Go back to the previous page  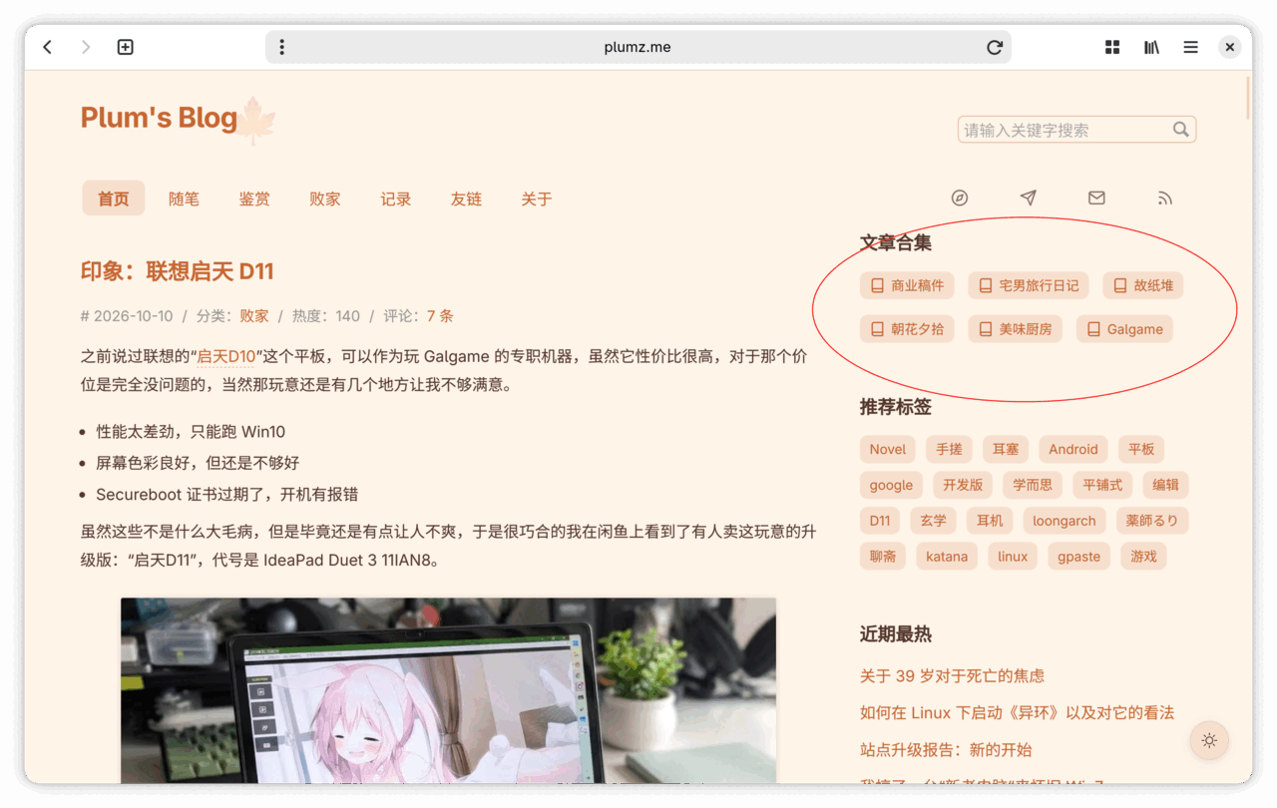pos(47,47)
